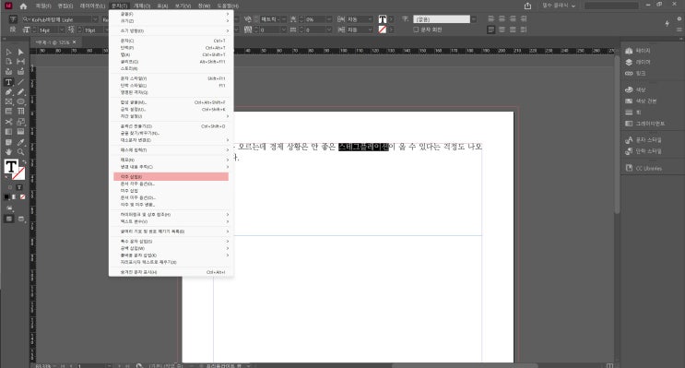Open the 레이아웃 (Layout) menu

(x=92, y=6)
